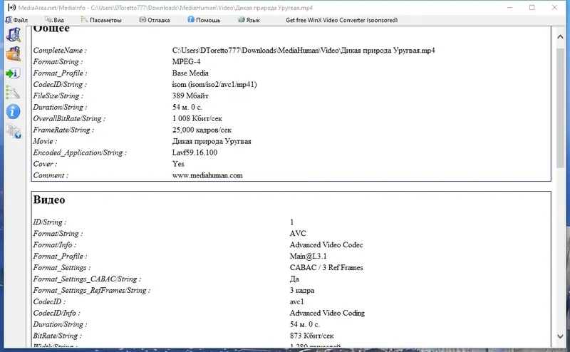Click the 3 кадра value
The width and height of the screenshot is (570, 352).
(301, 290)
